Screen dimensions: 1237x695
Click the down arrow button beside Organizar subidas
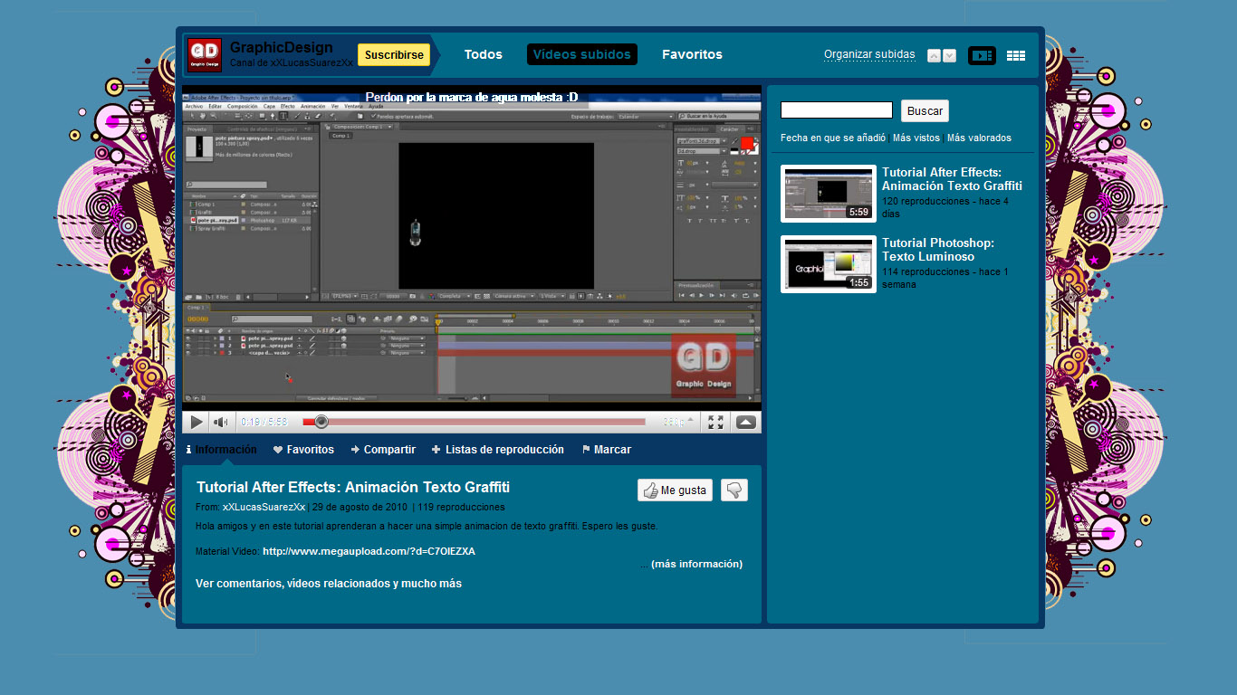pos(949,56)
